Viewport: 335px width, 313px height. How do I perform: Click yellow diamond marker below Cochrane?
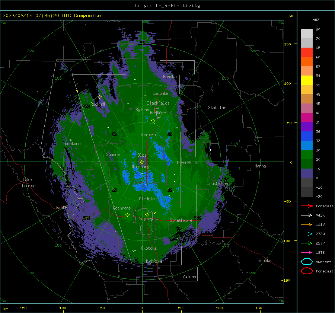pyautogui.click(x=127, y=215)
